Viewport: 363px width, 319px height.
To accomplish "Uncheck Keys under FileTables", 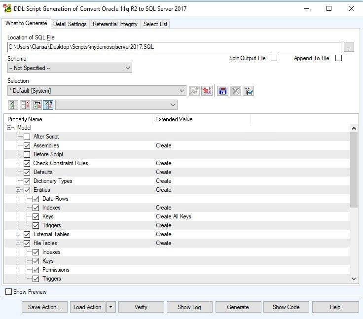I will tap(36, 261).
